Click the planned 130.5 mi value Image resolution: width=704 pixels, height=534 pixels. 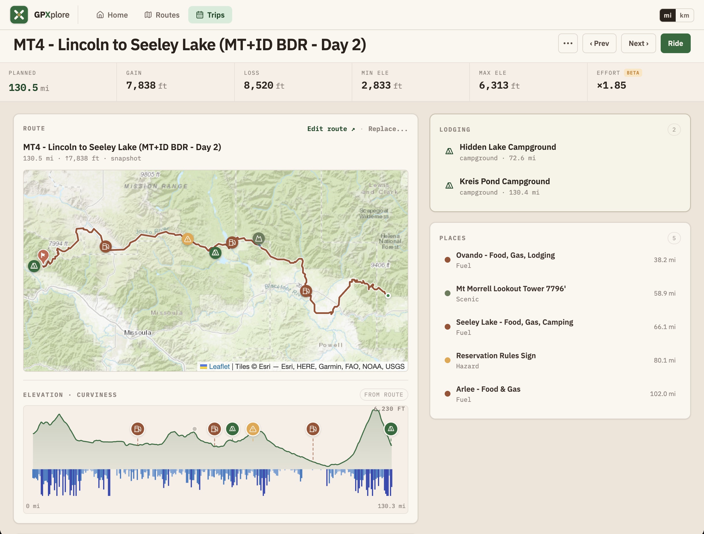point(29,87)
